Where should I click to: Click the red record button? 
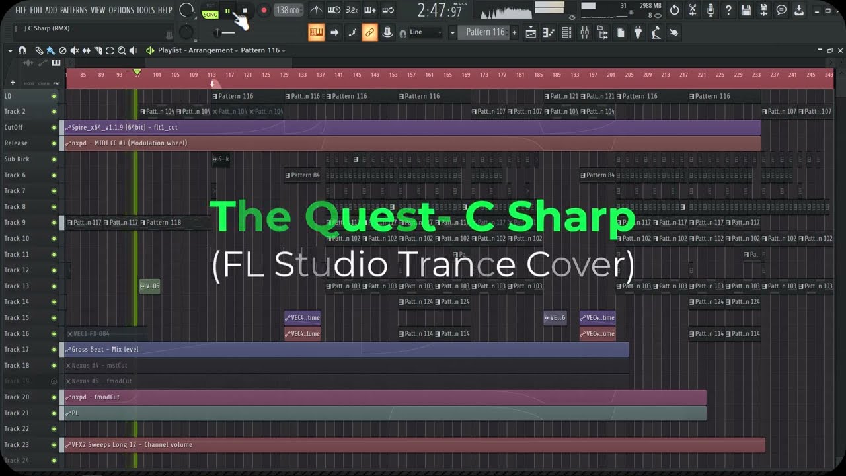pyautogui.click(x=264, y=10)
